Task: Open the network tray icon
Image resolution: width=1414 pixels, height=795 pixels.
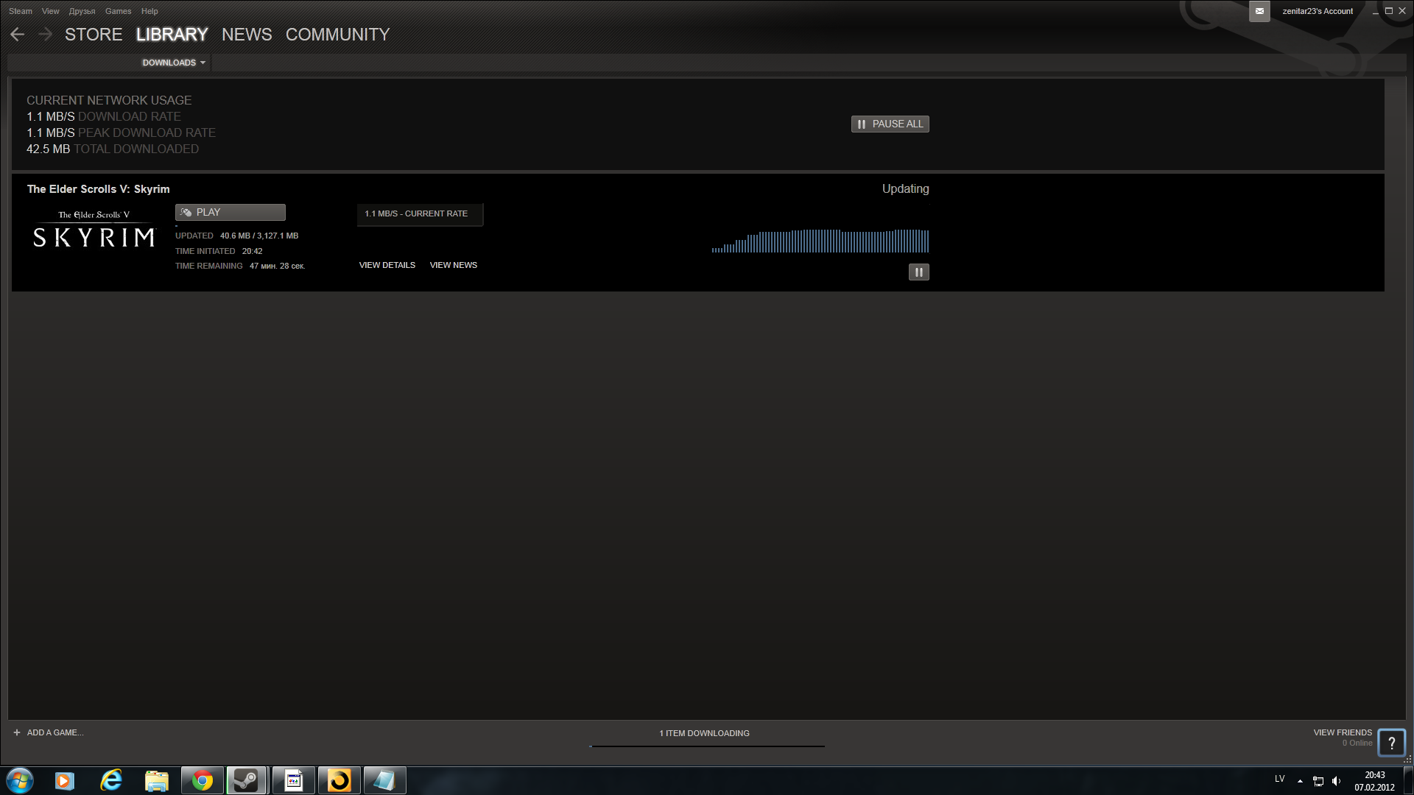Action: 1318,781
